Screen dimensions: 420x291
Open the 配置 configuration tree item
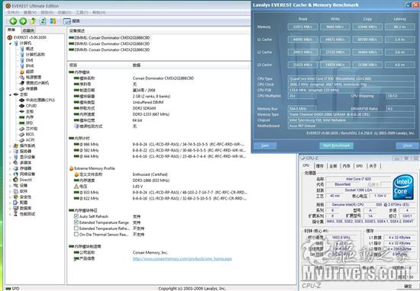pyautogui.click(x=24, y=203)
